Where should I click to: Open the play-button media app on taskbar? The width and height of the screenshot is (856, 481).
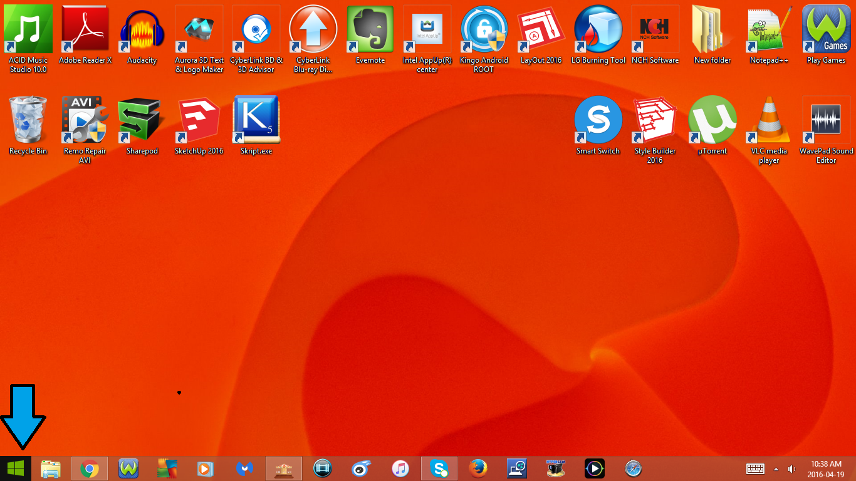[595, 468]
